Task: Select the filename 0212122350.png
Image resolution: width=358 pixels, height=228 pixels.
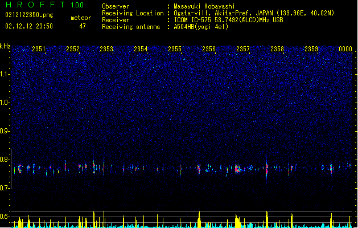Action: [29, 15]
